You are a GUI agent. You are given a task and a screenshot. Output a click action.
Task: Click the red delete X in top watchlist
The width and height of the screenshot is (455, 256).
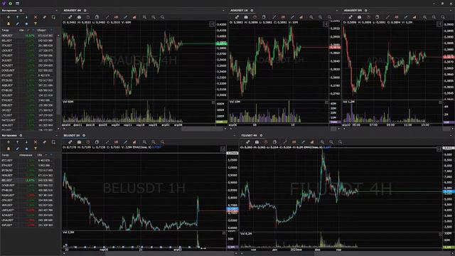(36, 17)
